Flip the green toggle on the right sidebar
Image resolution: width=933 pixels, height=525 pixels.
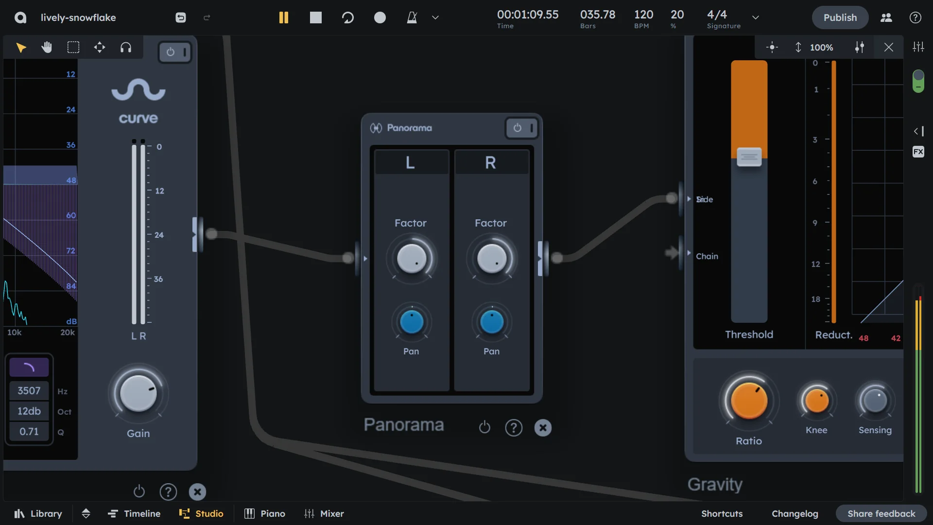click(918, 81)
